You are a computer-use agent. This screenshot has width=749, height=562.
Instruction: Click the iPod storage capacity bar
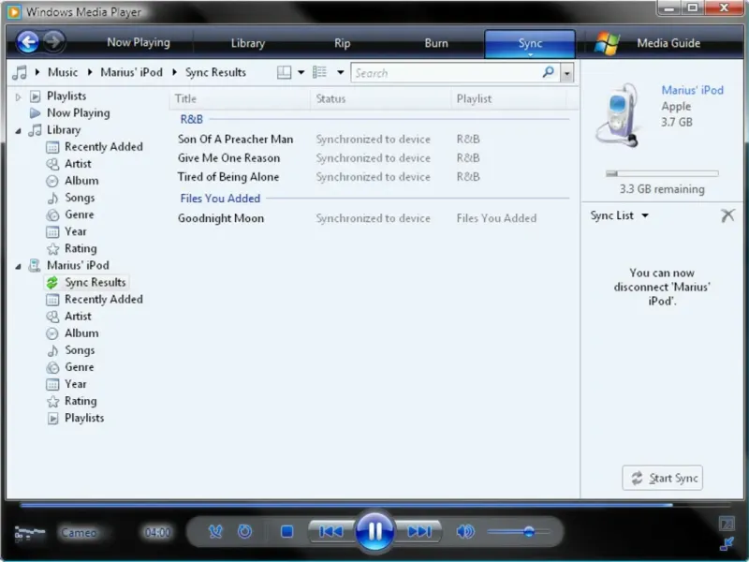(662, 173)
